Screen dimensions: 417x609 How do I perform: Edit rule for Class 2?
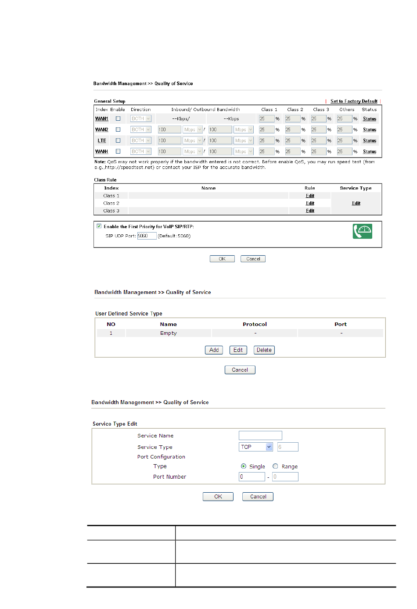[x=310, y=203]
